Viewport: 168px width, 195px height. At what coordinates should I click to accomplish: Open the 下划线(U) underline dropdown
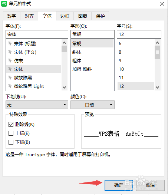(37, 105)
